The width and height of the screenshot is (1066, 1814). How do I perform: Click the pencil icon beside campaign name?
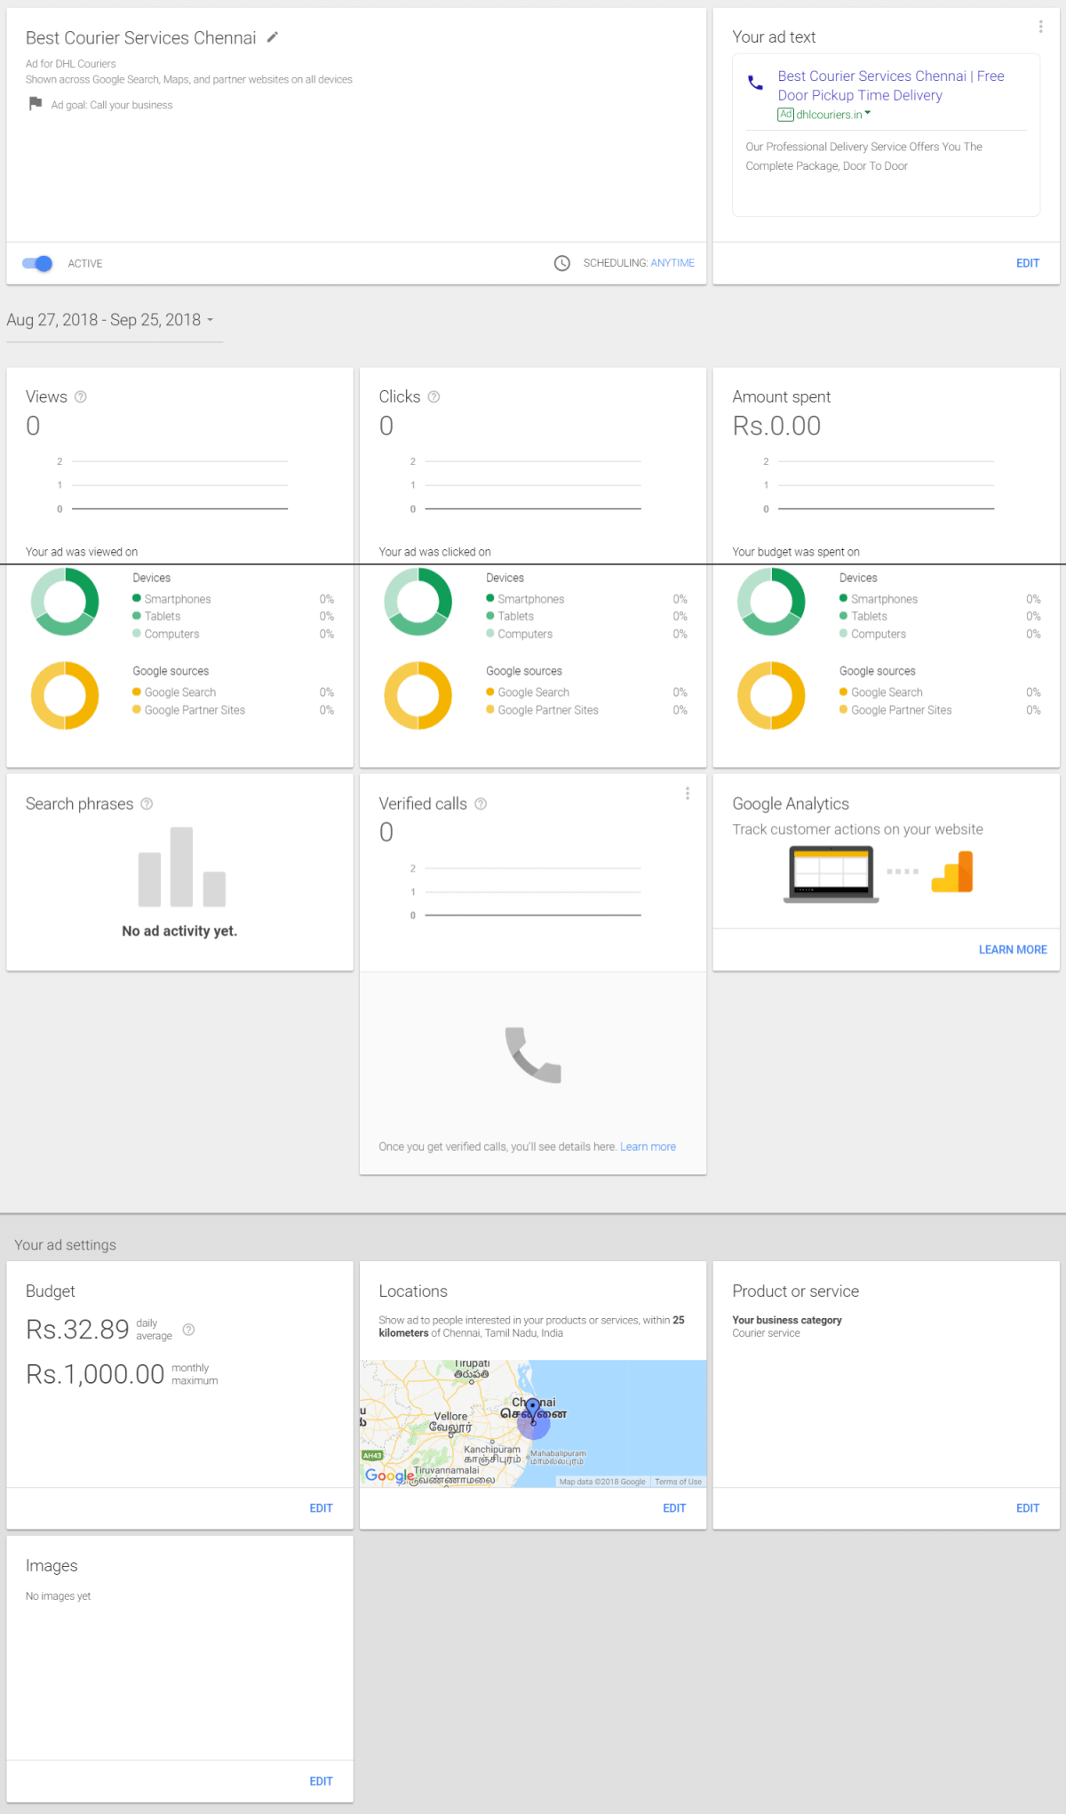point(273,37)
